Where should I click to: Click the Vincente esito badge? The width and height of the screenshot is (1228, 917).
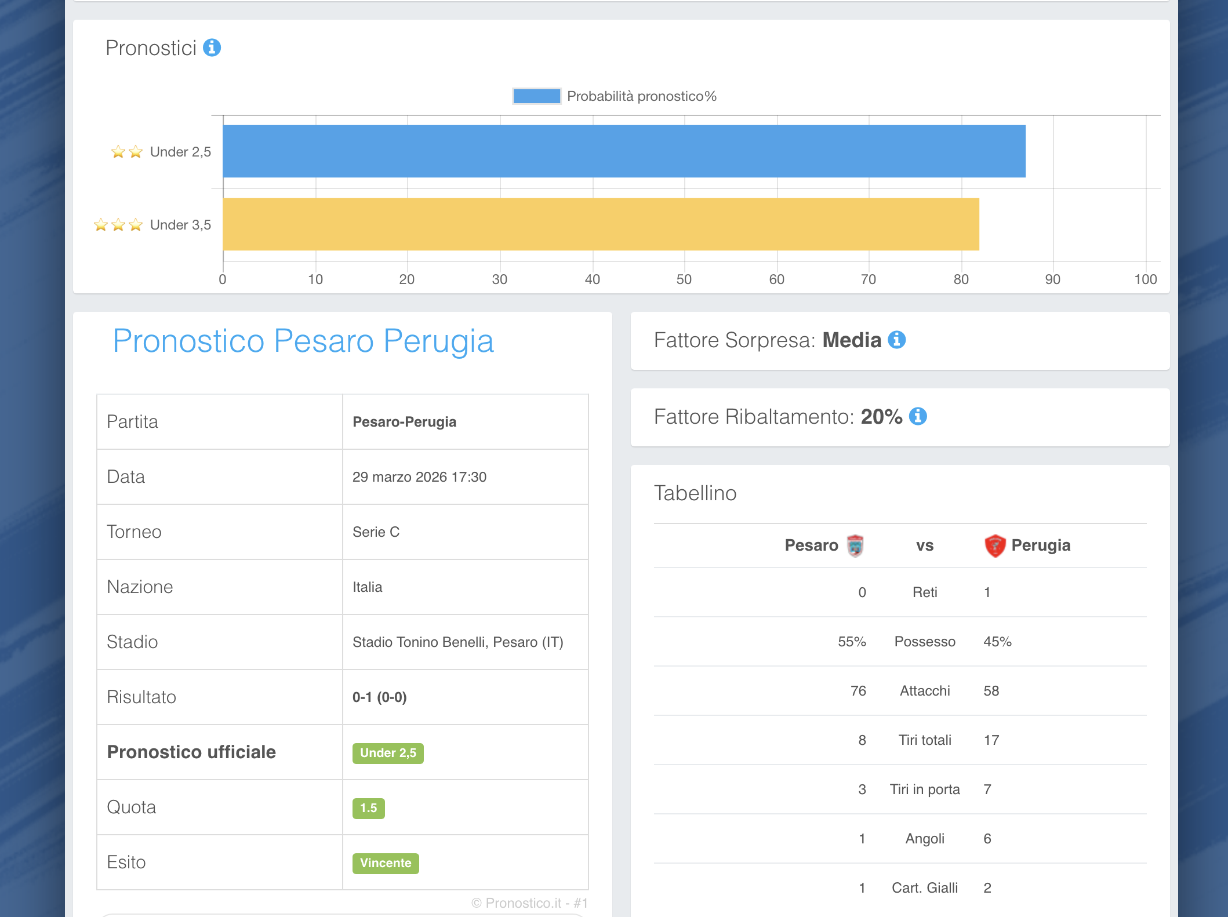coord(386,863)
